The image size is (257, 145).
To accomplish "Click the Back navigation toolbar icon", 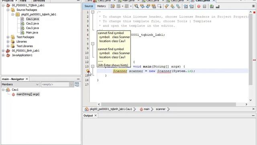I will coord(118,6).
